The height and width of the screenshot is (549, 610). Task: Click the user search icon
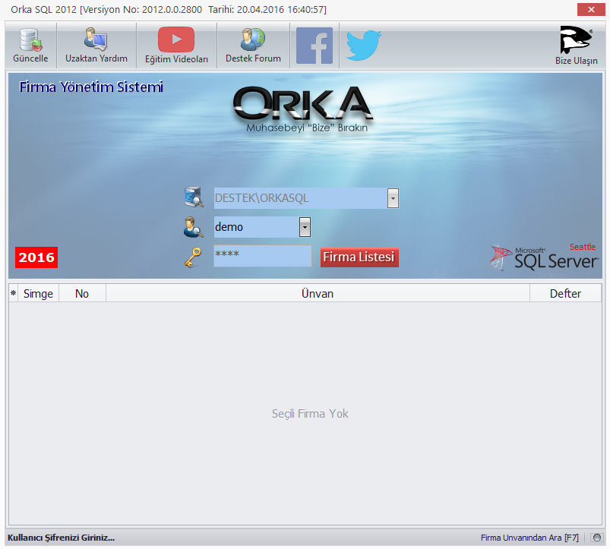[193, 227]
